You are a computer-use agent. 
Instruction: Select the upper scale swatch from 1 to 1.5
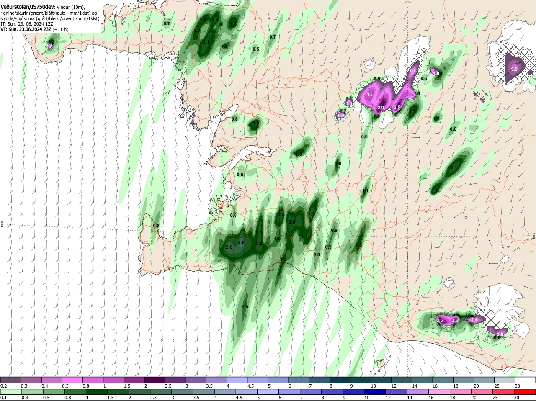[x=113, y=380]
